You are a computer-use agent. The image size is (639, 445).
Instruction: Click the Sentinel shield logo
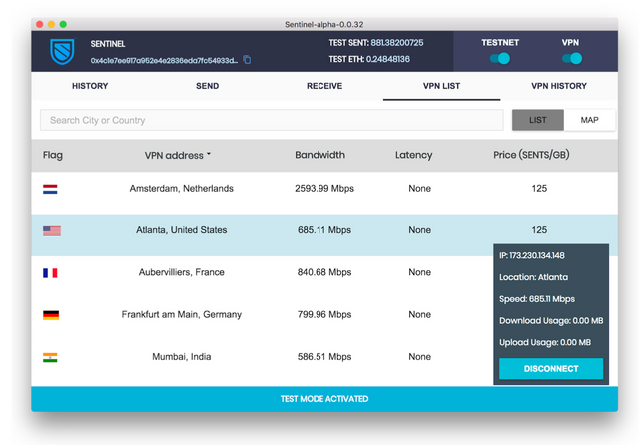62,52
